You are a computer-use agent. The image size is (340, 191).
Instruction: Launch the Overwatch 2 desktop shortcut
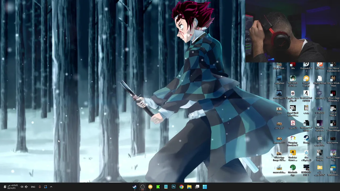[306, 67]
